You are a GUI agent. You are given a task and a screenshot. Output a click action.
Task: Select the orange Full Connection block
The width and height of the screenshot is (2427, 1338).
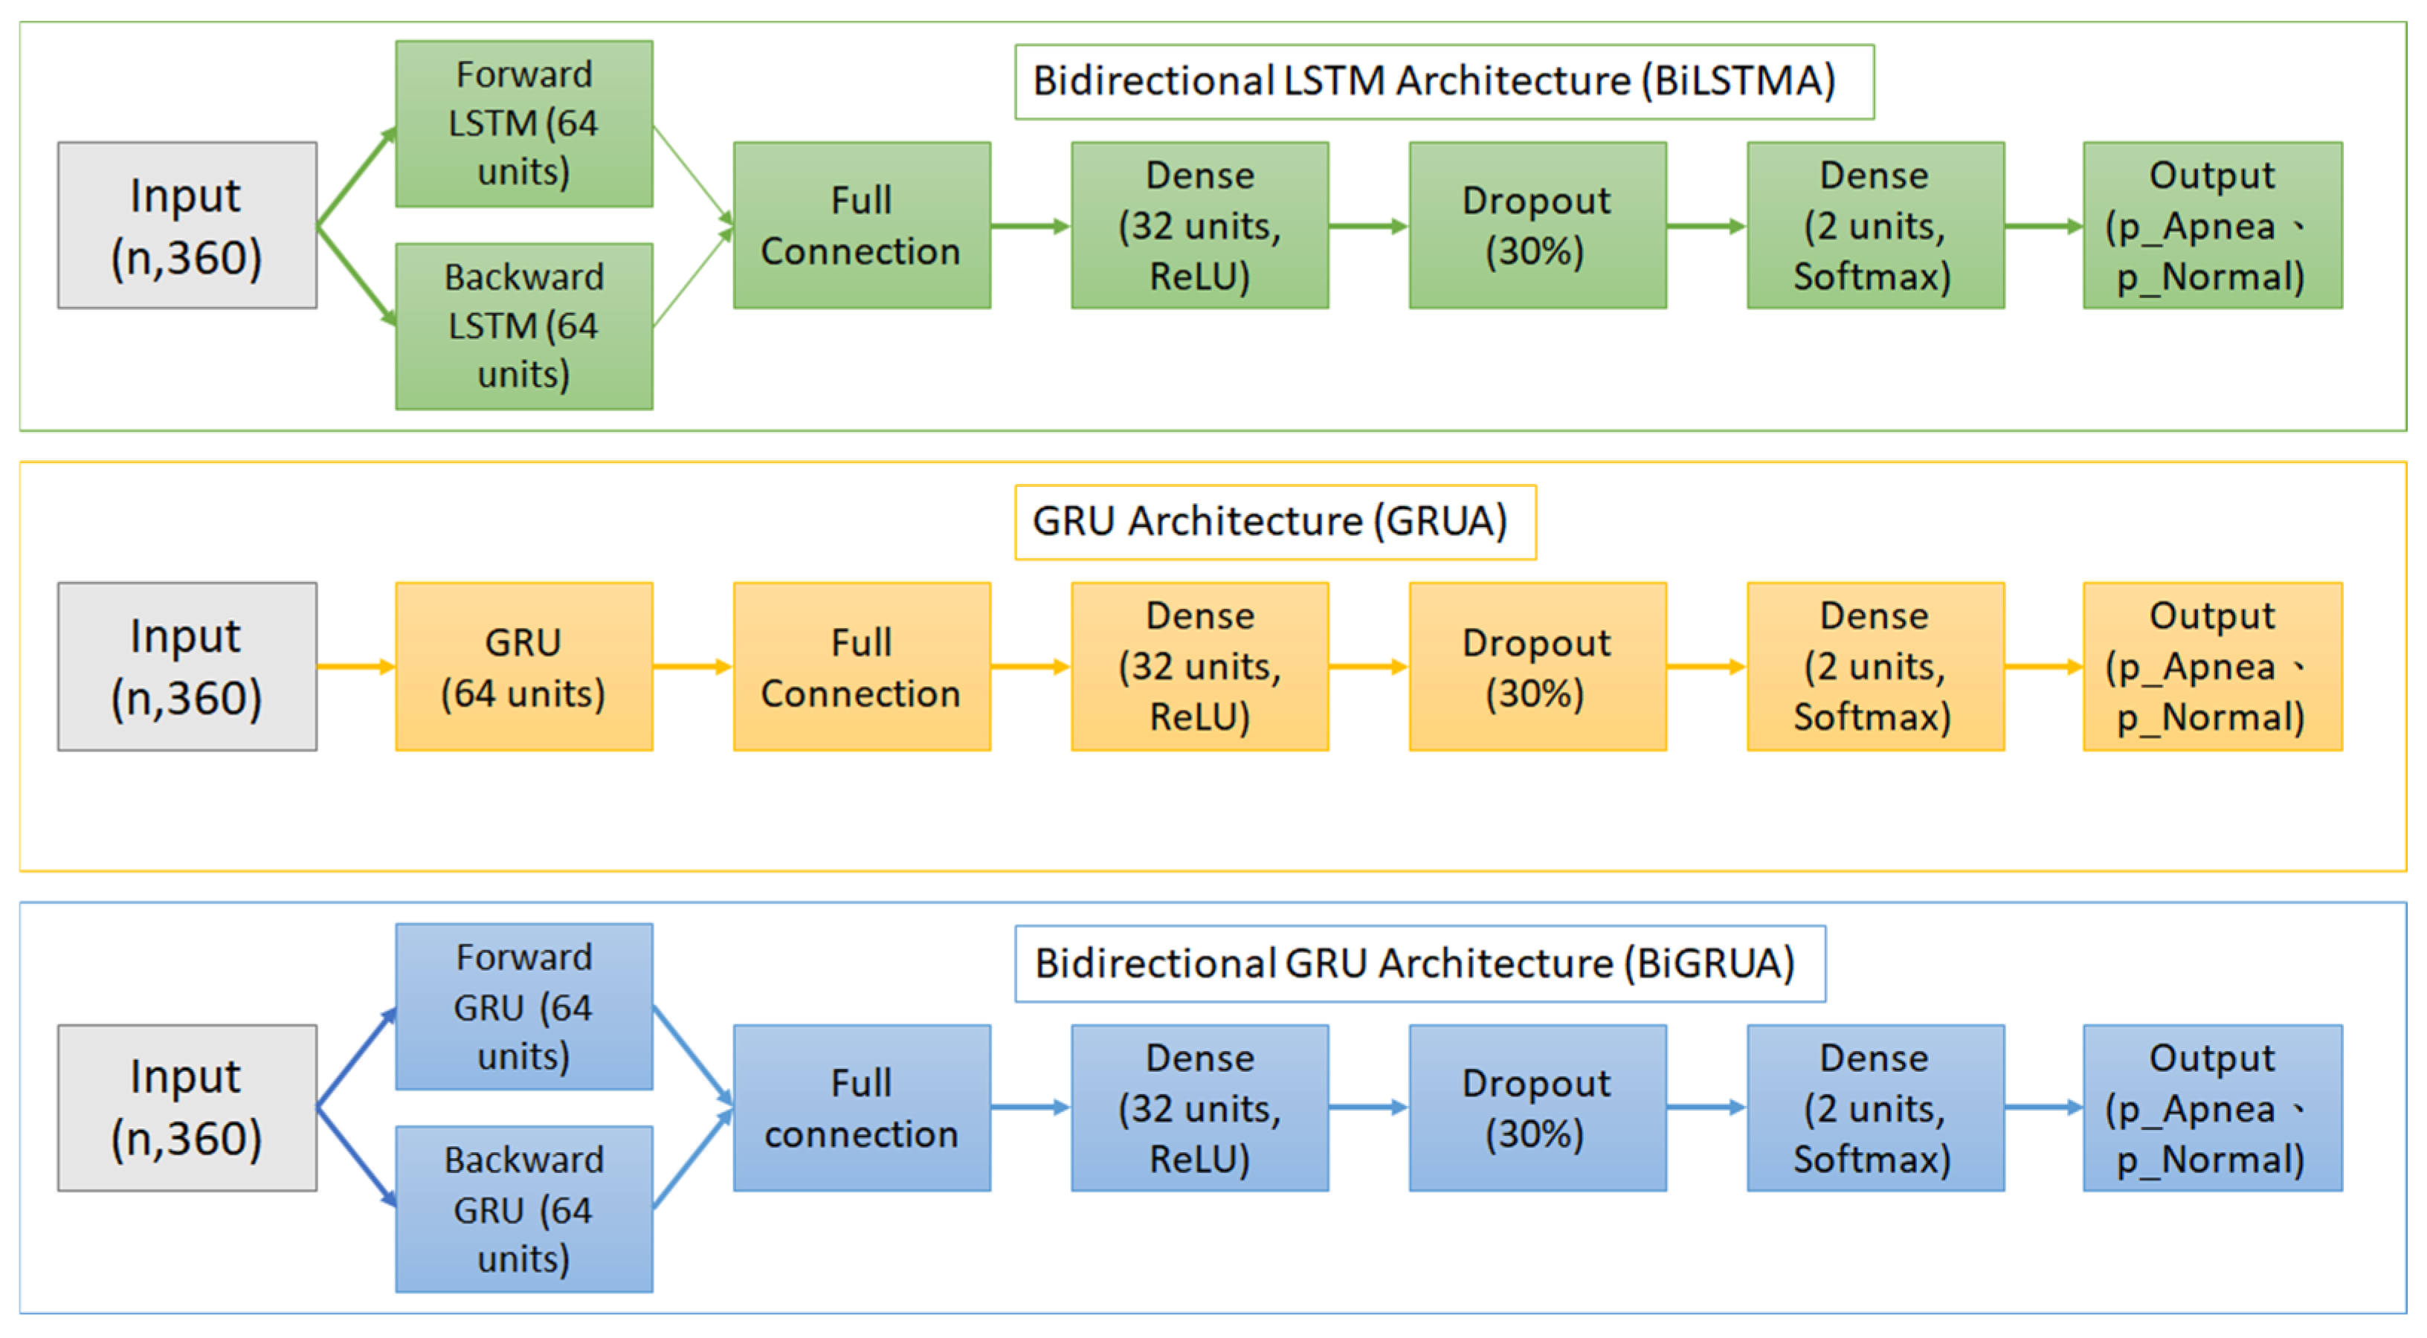pyautogui.click(x=861, y=666)
